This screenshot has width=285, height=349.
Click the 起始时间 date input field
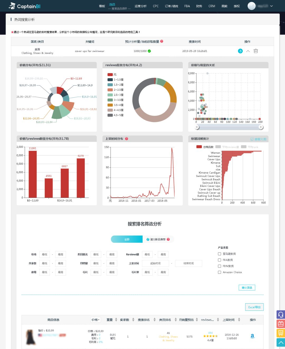click(x=155, y=263)
